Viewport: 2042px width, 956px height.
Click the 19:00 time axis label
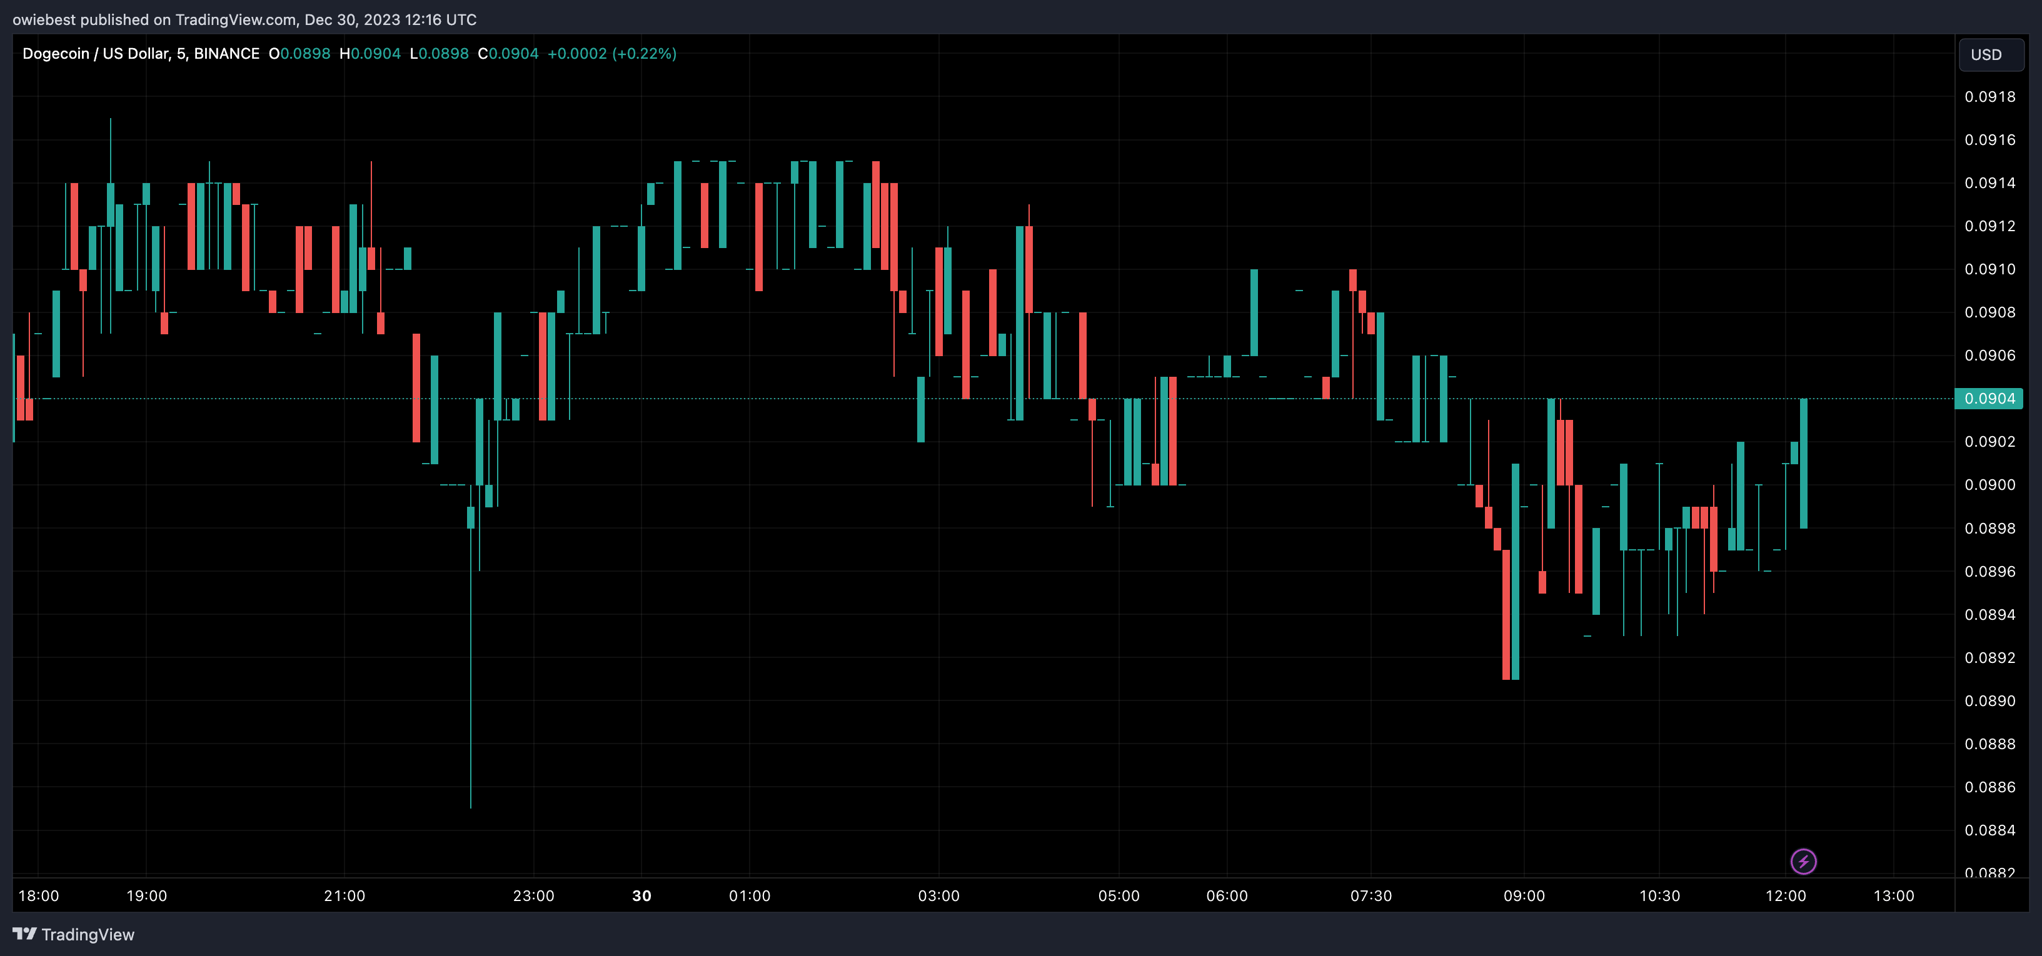click(147, 896)
